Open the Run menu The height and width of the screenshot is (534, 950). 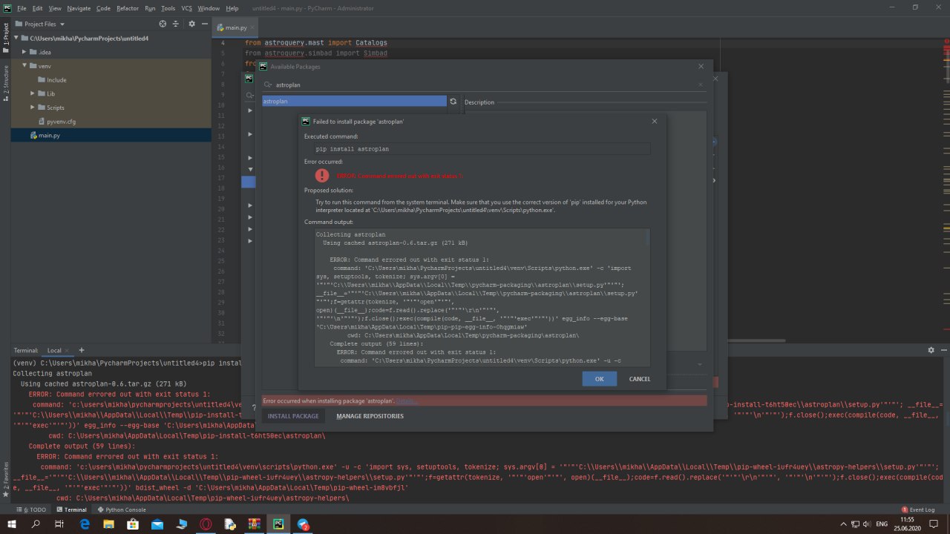[x=150, y=7]
